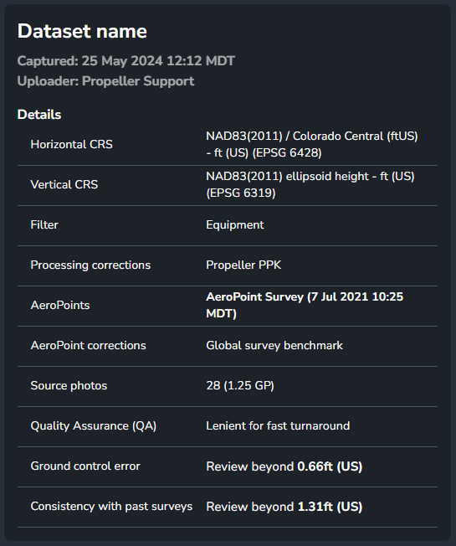
Task: Click the ellipsoid height EPSG 6319 value
Action: click(x=310, y=184)
